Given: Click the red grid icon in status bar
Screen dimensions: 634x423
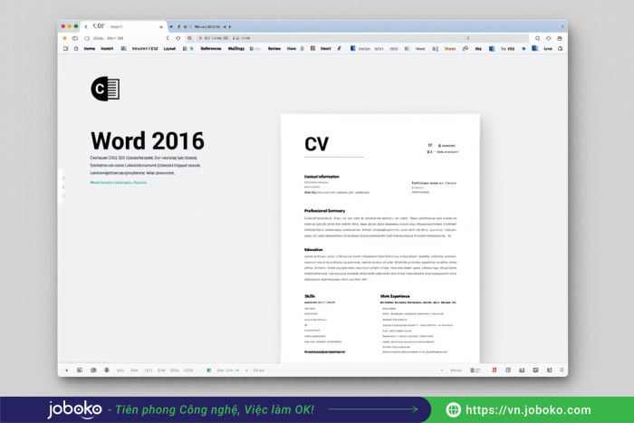Looking at the screenshot, I should tap(495, 370).
